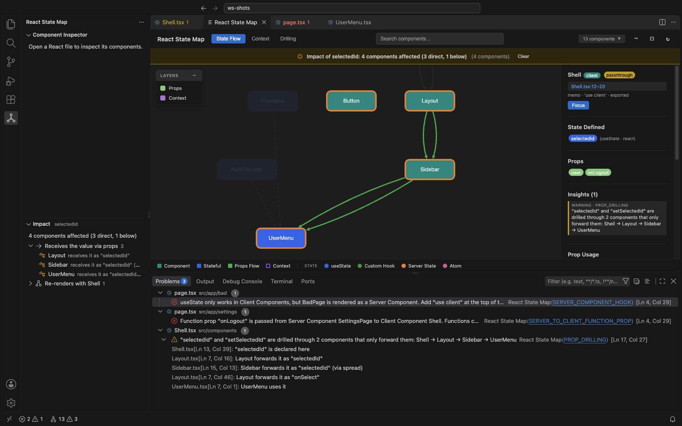Select the UserMenu graph node
Image resolution: width=682 pixels, height=426 pixels.
coord(281,238)
